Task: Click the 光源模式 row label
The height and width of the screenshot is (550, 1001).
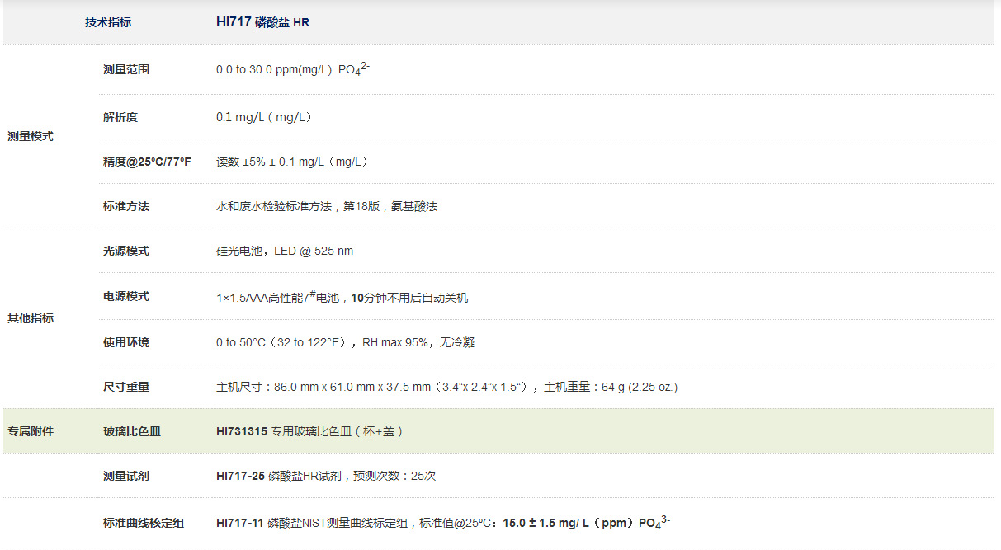Action: [x=126, y=251]
